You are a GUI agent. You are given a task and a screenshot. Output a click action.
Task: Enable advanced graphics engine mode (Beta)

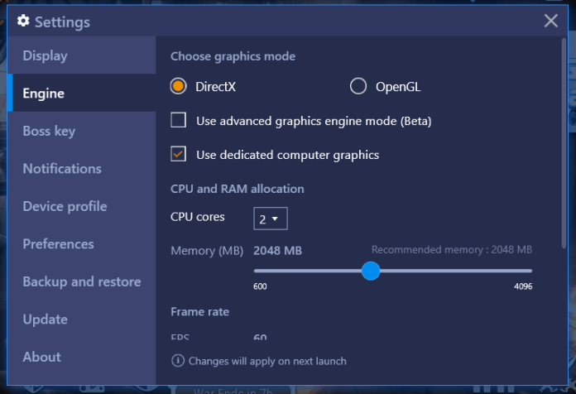click(178, 121)
